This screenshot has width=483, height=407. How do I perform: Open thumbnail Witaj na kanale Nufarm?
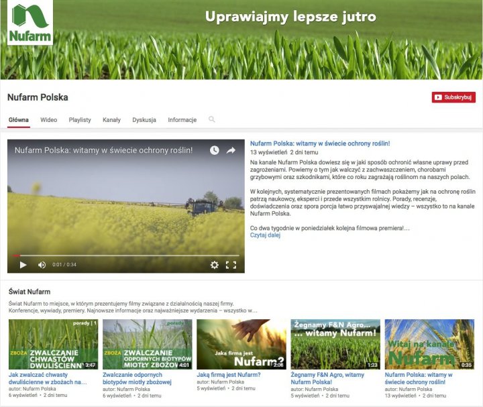(x=429, y=344)
